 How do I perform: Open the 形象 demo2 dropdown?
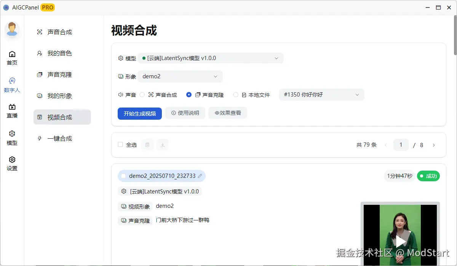pos(180,76)
